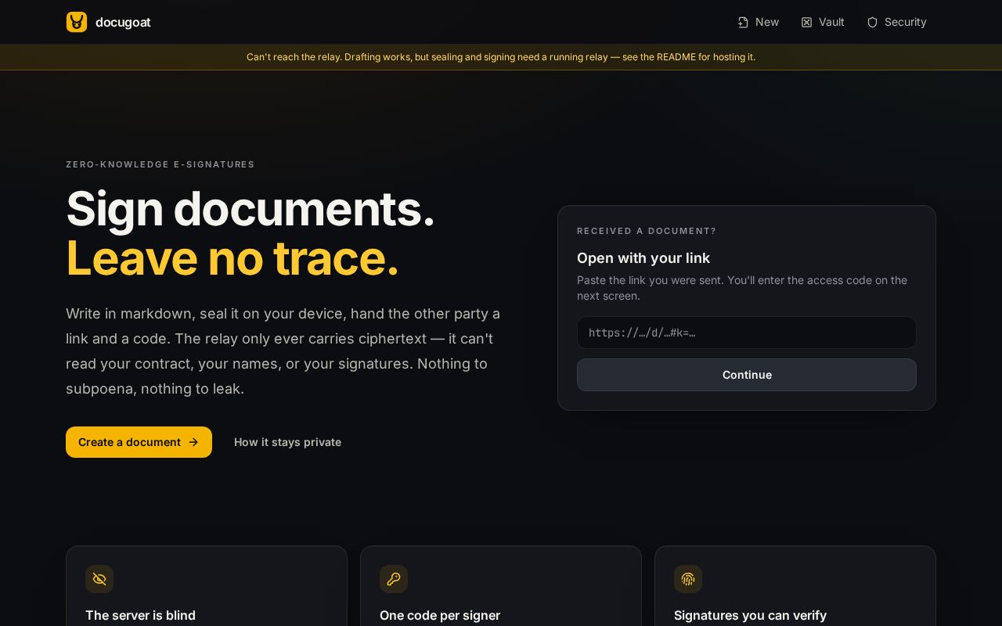This screenshot has width=1002, height=626.
Task: Click the Paste the link description
Action: (742, 288)
